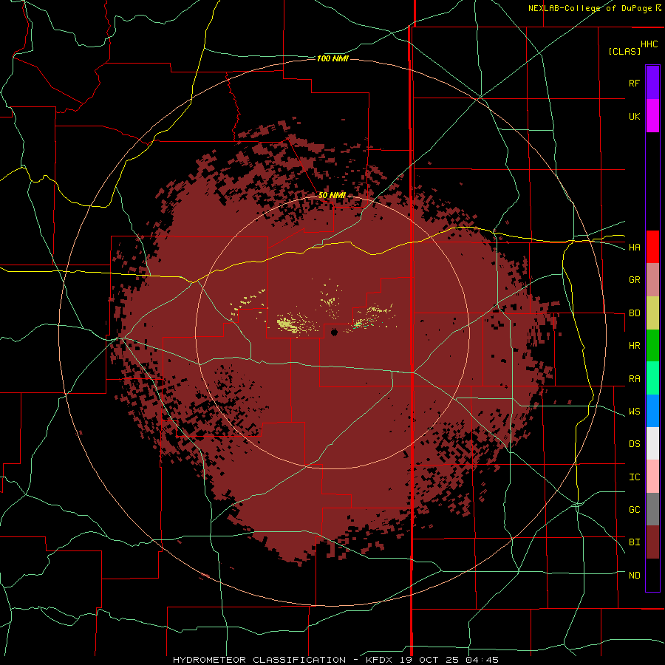Click the HA red legend swatch

[x=652, y=247]
